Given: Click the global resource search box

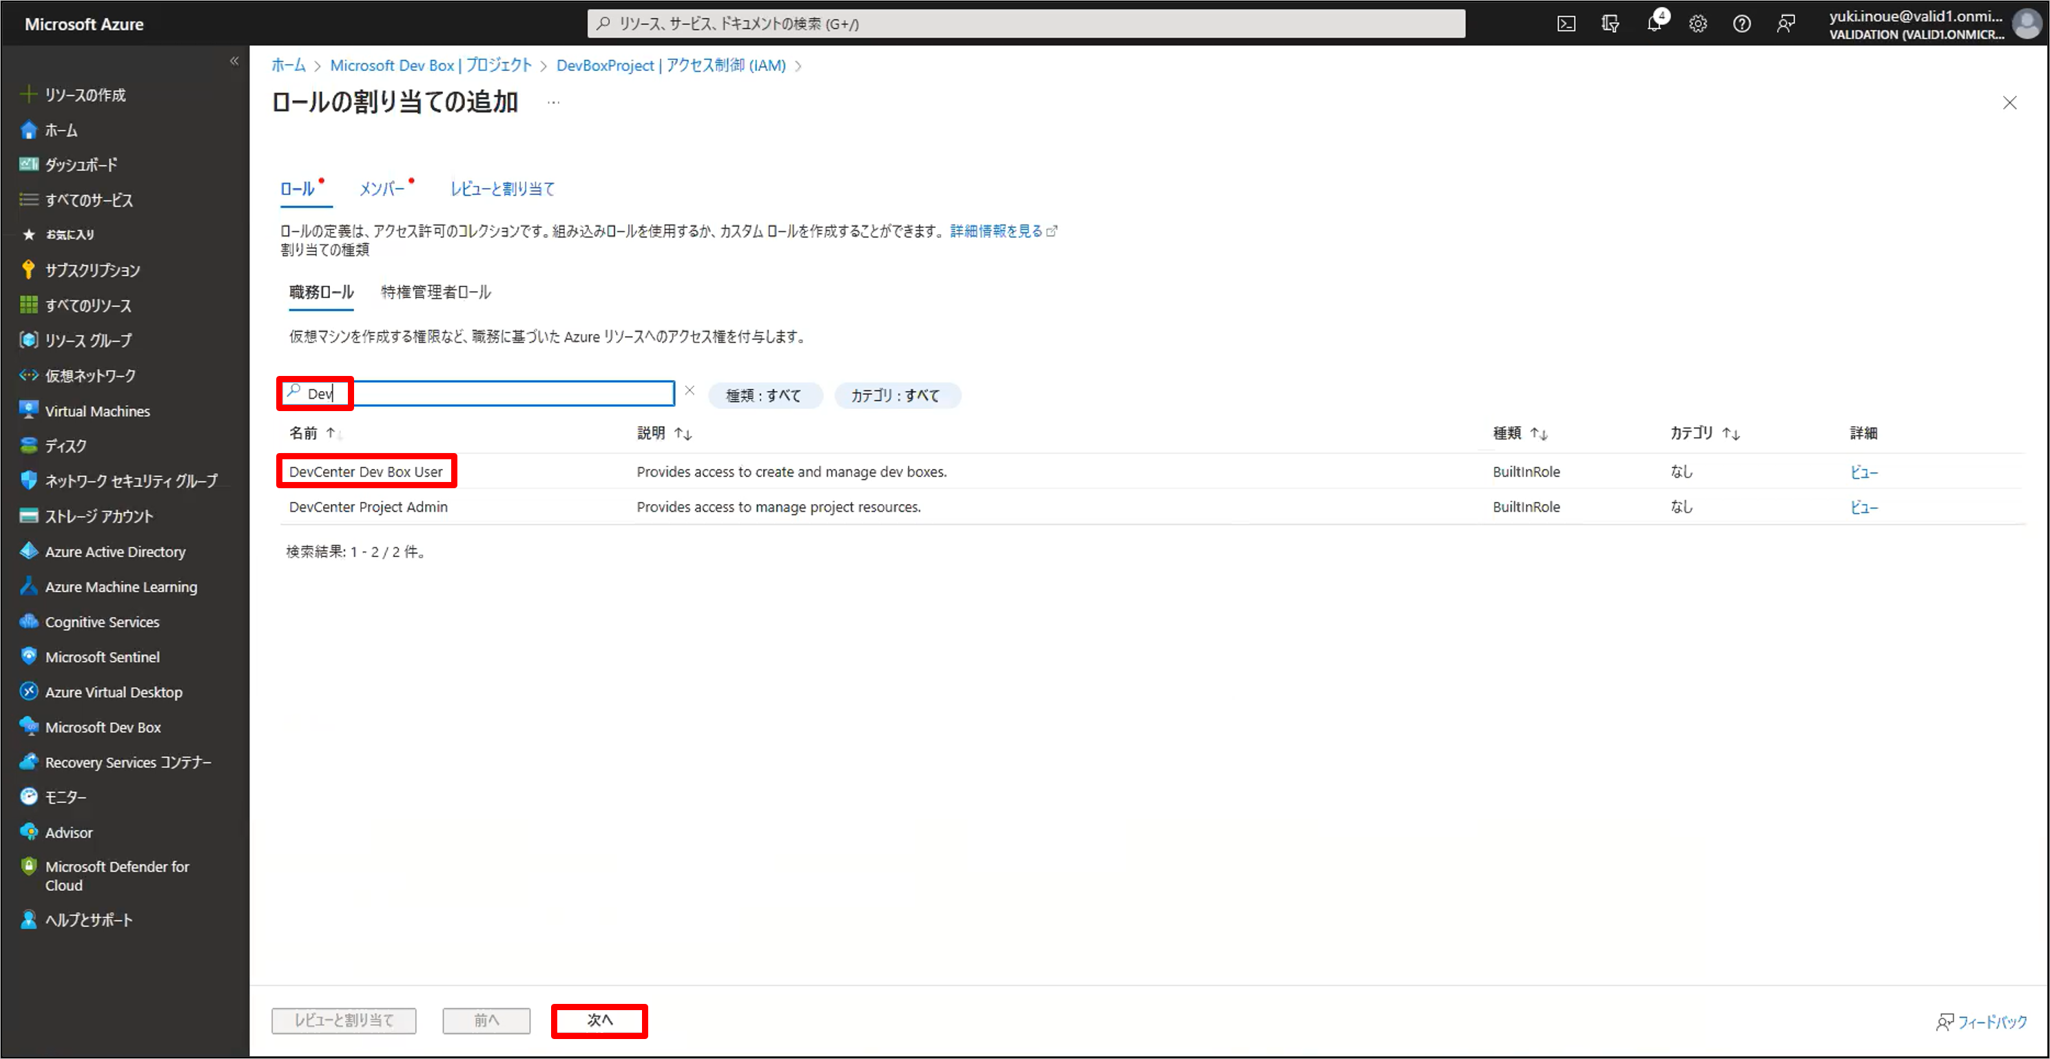Looking at the screenshot, I should [1026, 24].
